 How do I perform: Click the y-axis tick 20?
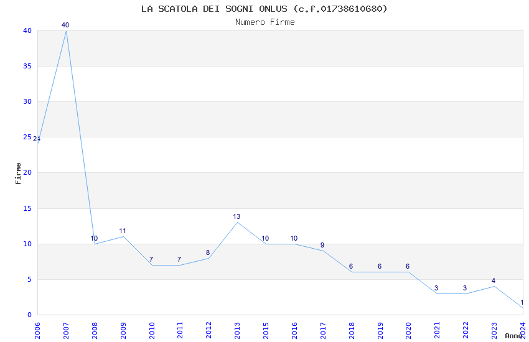click(27, 172)
